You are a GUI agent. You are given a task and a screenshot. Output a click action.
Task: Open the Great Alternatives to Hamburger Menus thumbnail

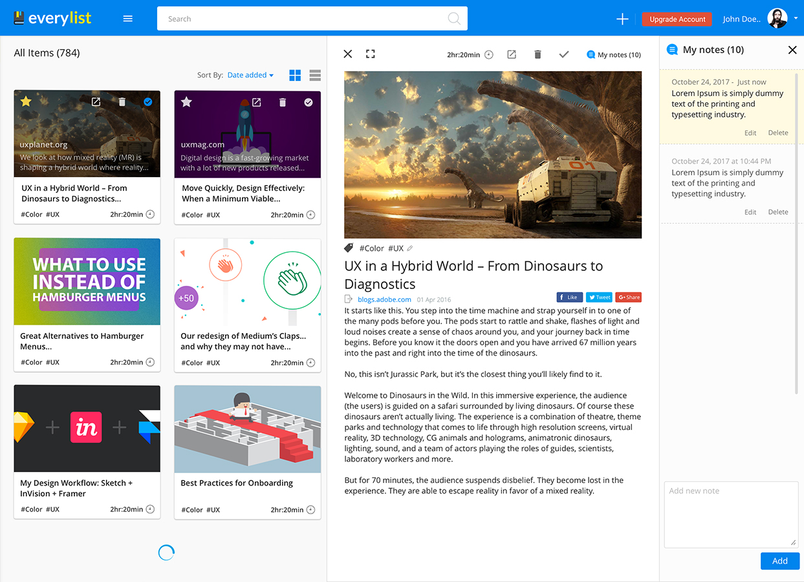pyautogui.click(x=87, y=281)
